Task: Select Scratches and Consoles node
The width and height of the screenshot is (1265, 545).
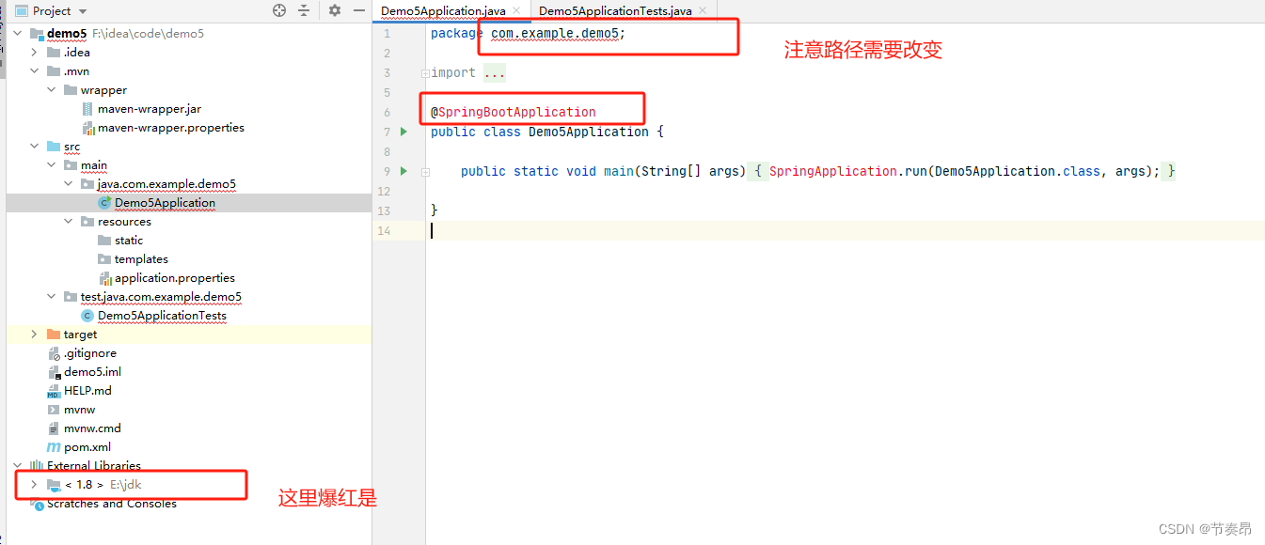Action: (x=112, y=504)
